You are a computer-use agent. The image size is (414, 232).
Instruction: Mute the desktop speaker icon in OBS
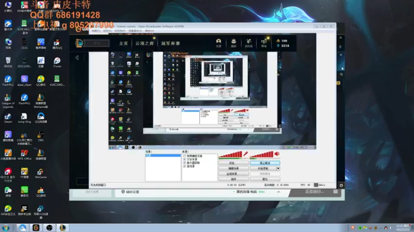[x=277, y=154]
